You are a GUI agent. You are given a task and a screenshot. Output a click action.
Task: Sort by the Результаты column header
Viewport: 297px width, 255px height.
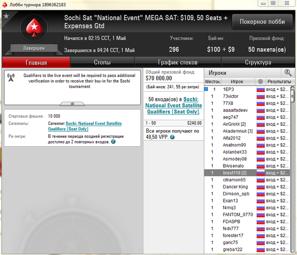[x=279, y=81]
